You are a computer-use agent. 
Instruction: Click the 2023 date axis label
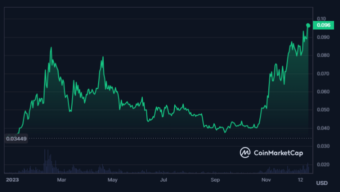[13, 179]
